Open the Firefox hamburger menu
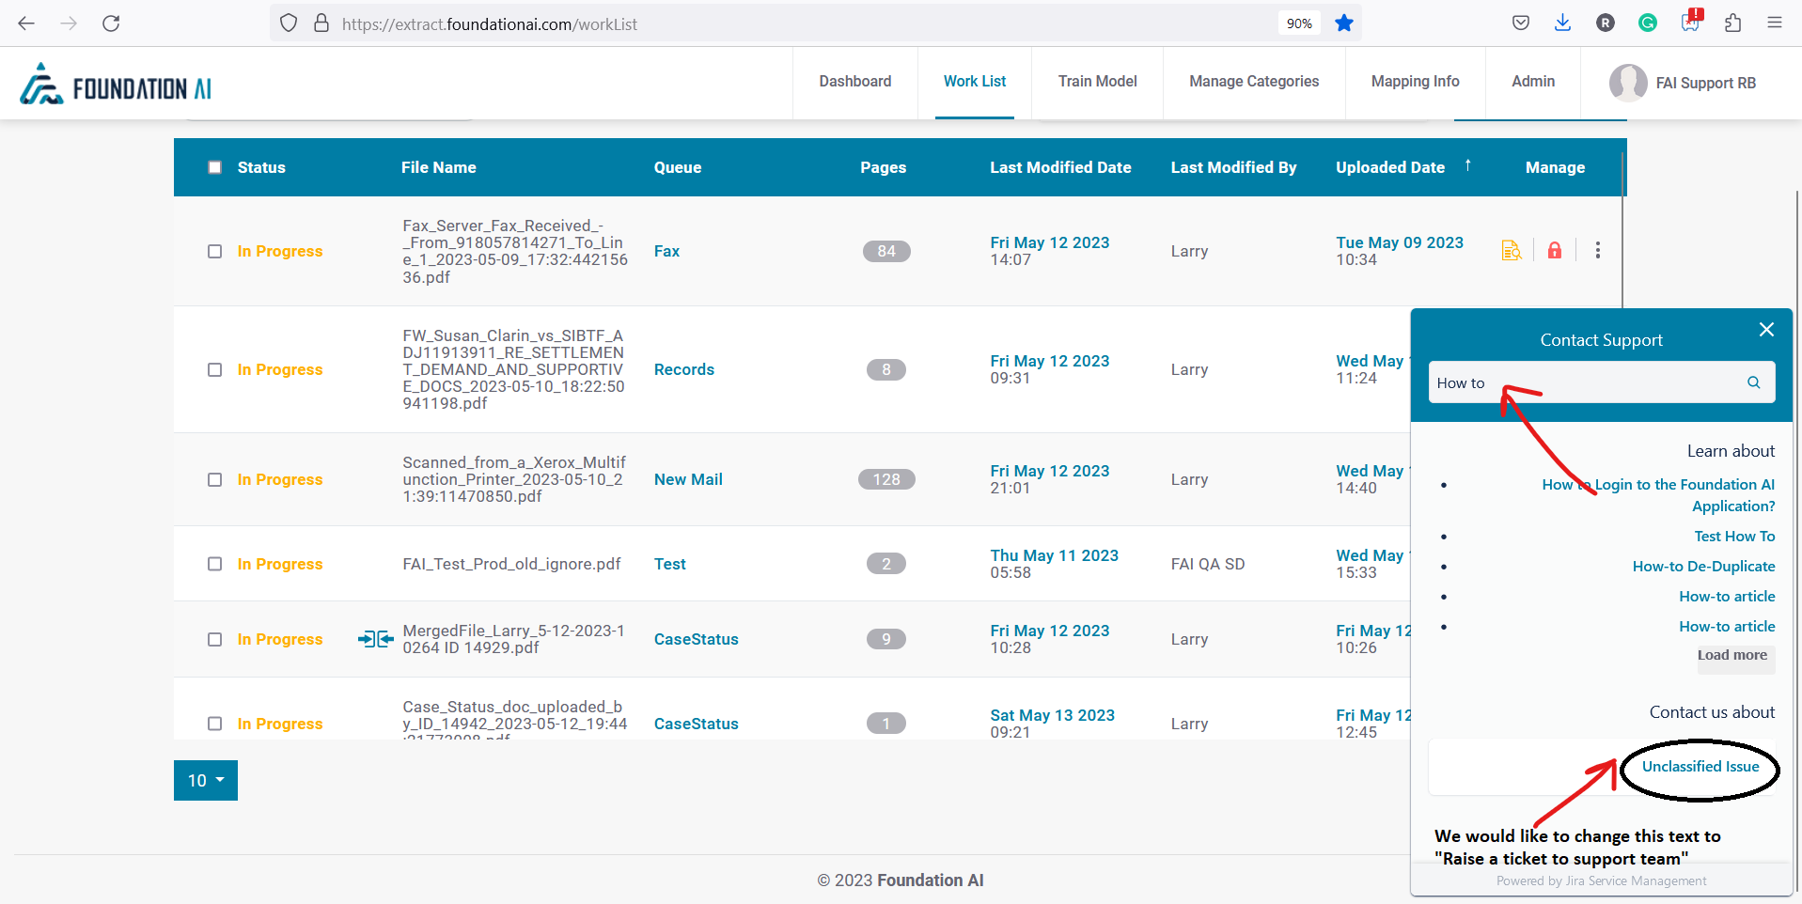The width and height of the screenshot is (1802, 904). click(1776, 23)
